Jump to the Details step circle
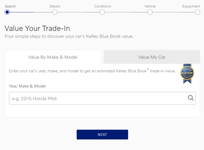Viewport: 204px width, 150px height. click(55, 12)
